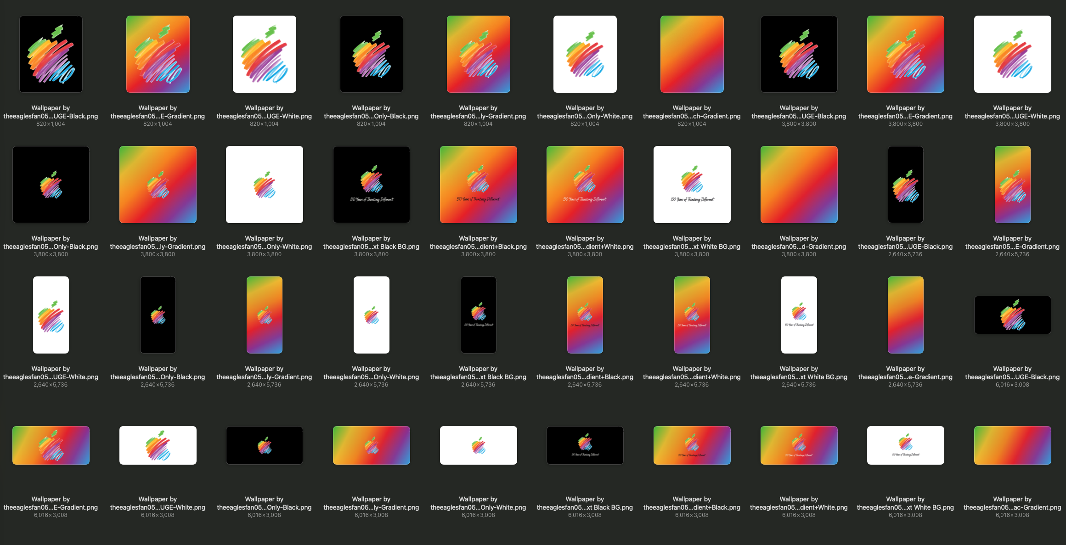Select the dient+Black thumbnail captioned 3,800×3,800
The width and height of the screenshot is (1066, 545).
[479, 185]
